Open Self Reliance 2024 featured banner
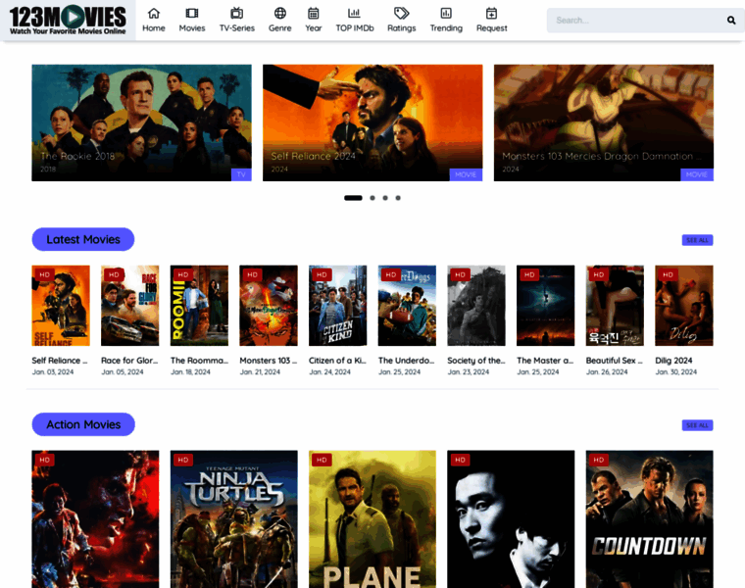The image size is (745, 588). tap(372, 122)
